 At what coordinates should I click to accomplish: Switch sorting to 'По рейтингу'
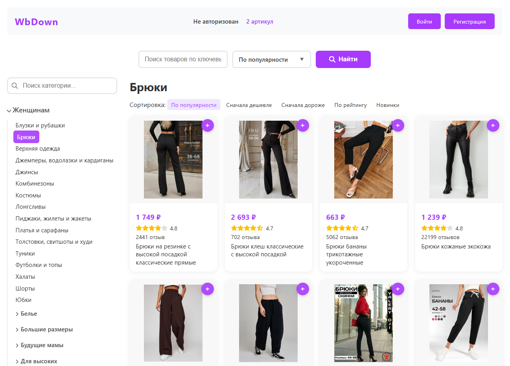coord(350,105)
